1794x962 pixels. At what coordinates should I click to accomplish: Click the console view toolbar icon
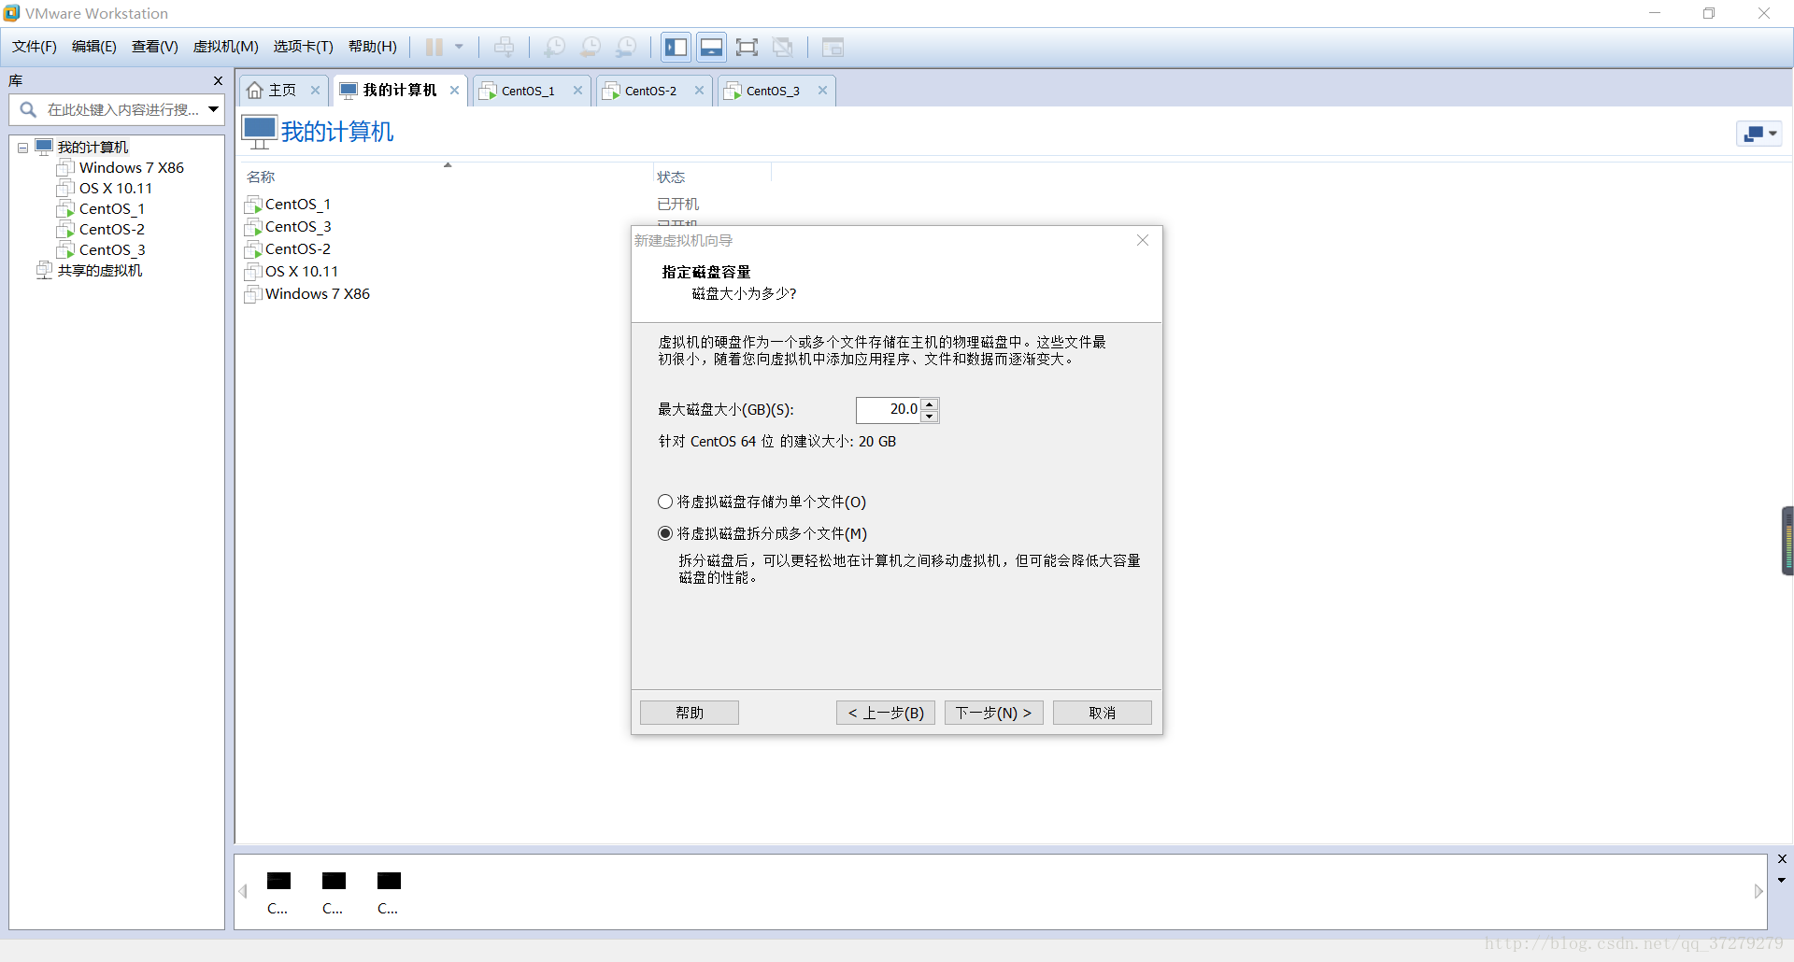coord(833,47)
